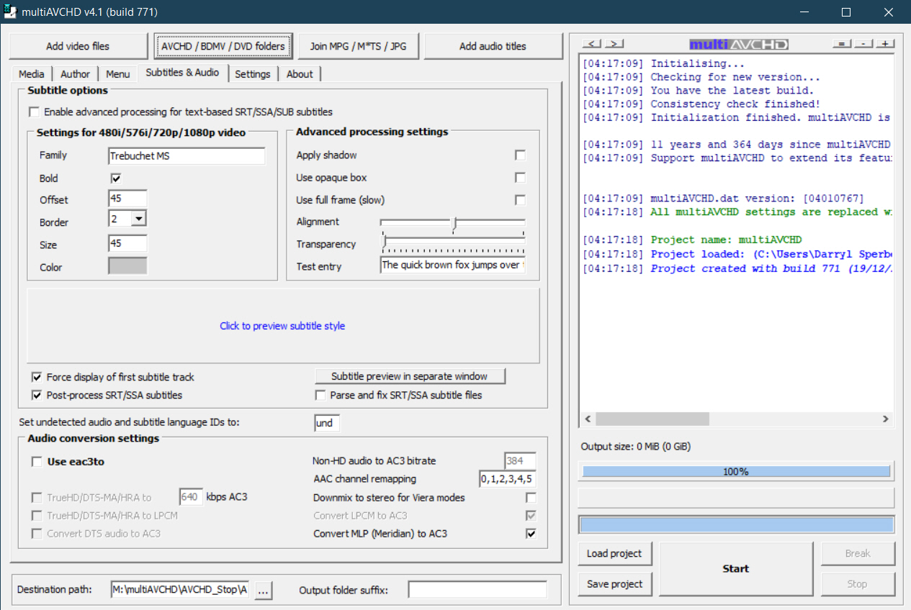
Task: Open Subtitle preview in separate window
Action: (410, 376)
